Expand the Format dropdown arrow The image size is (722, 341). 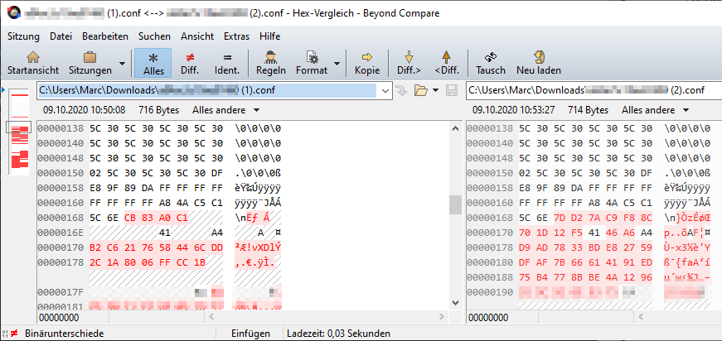pos(337,63)
